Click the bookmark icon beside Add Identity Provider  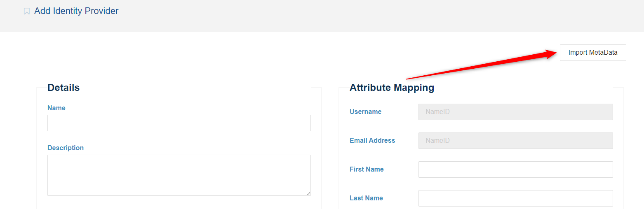click(27, 12)
